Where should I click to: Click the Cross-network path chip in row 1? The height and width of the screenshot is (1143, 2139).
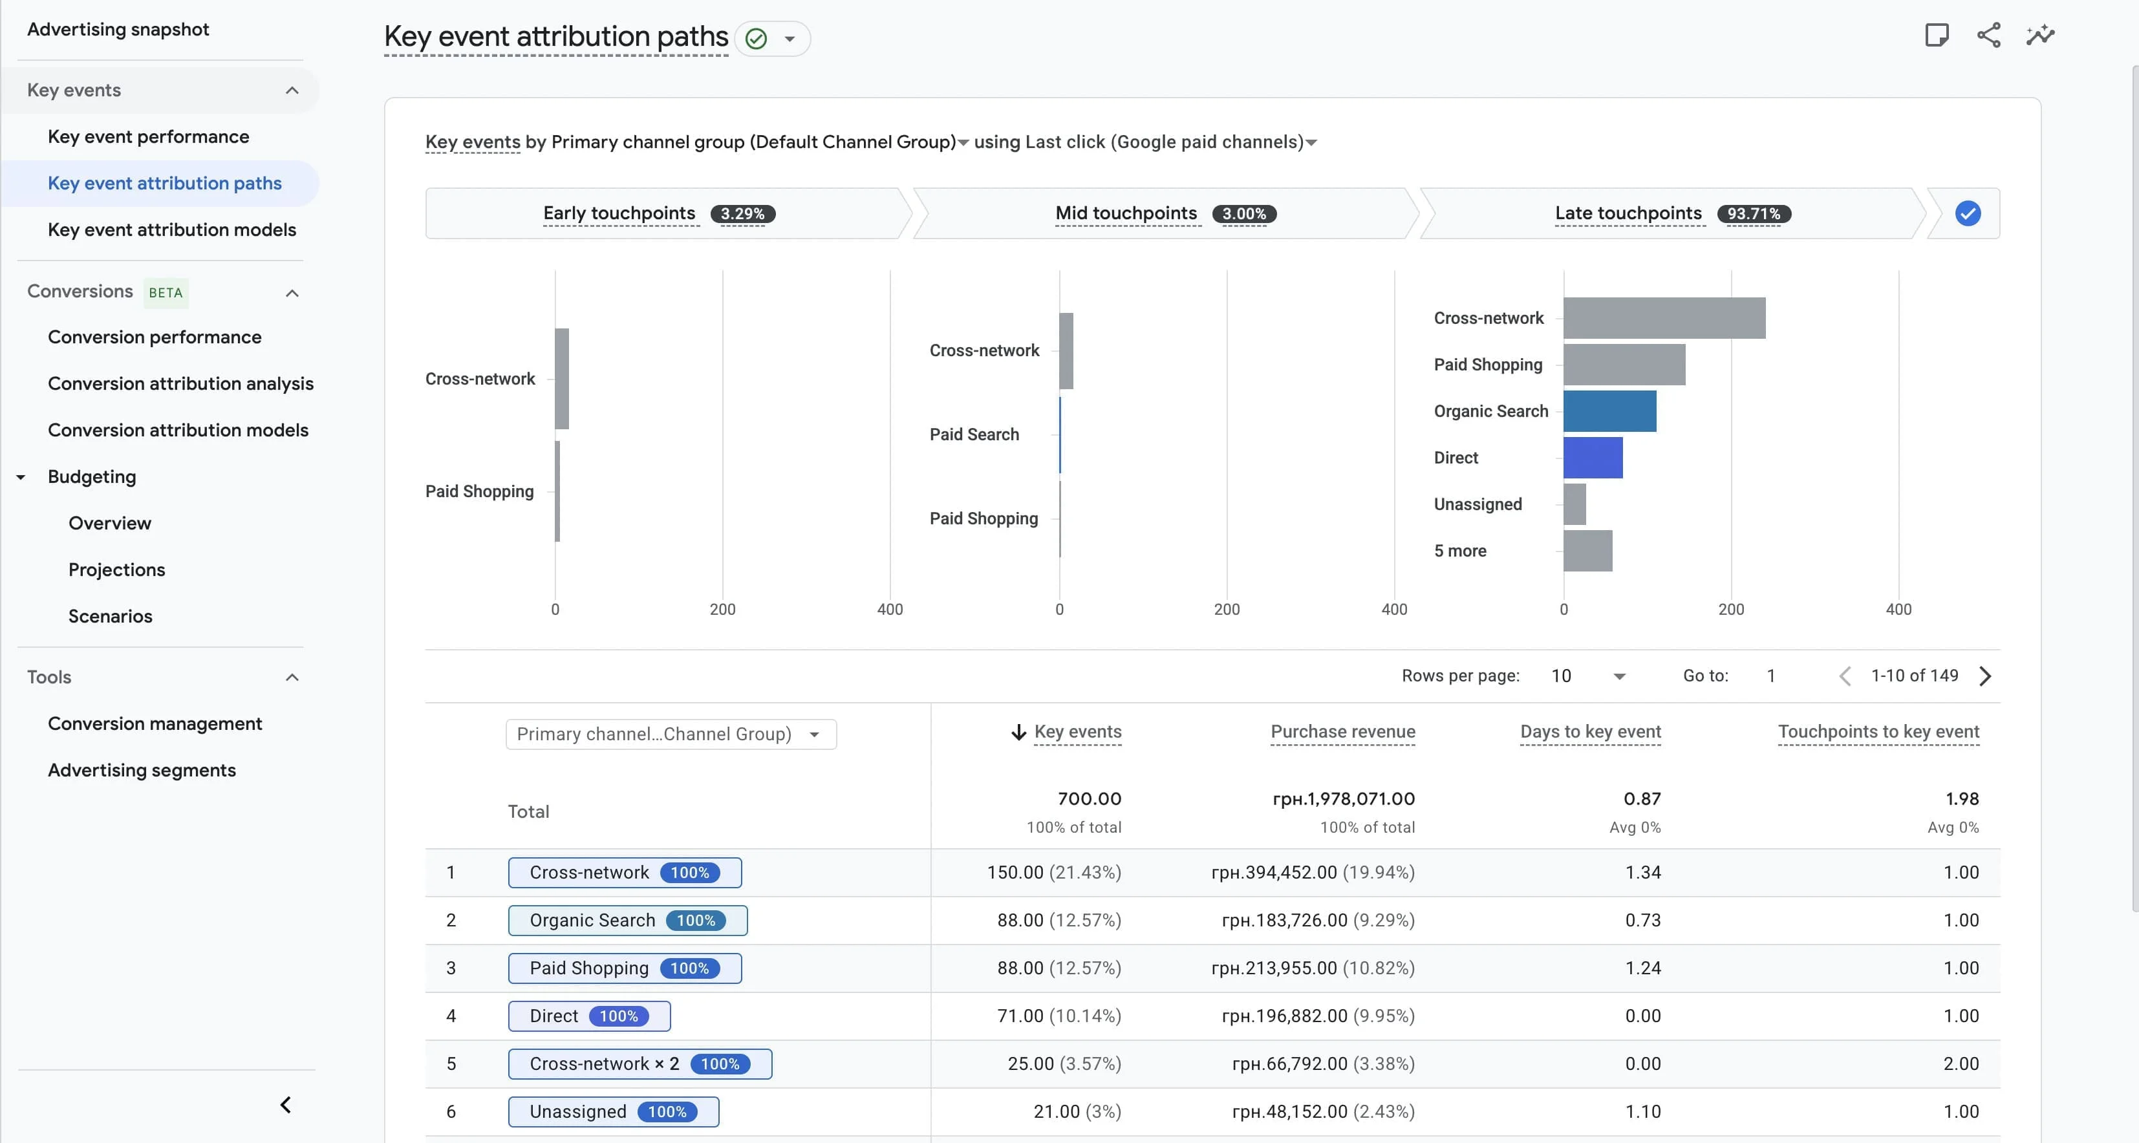(625, 872)
